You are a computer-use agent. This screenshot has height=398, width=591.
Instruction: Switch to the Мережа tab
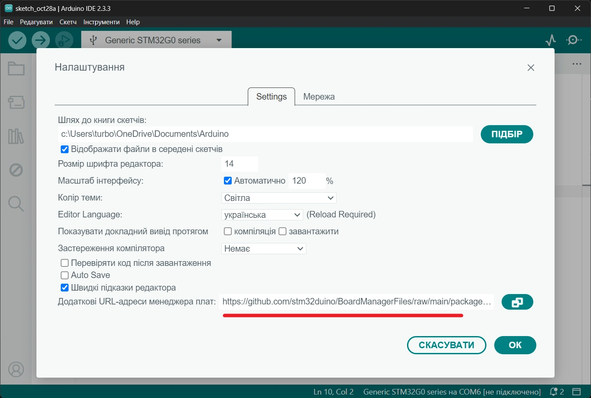pos(319,97)
